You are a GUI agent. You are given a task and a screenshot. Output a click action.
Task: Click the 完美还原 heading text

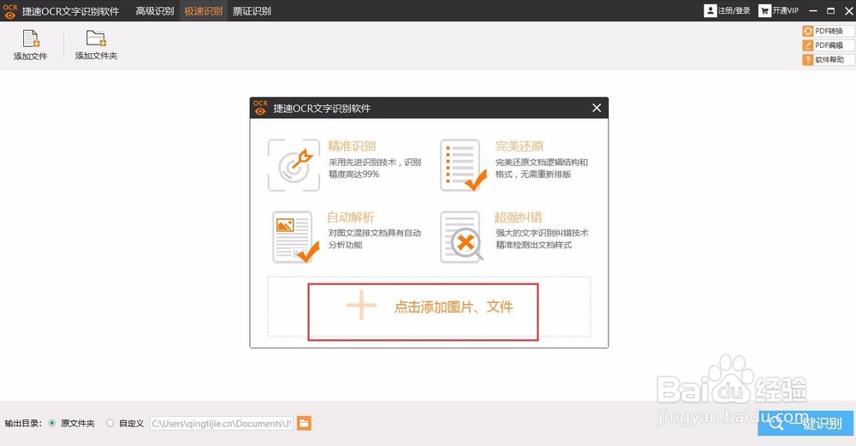click(x=520, y=146)
